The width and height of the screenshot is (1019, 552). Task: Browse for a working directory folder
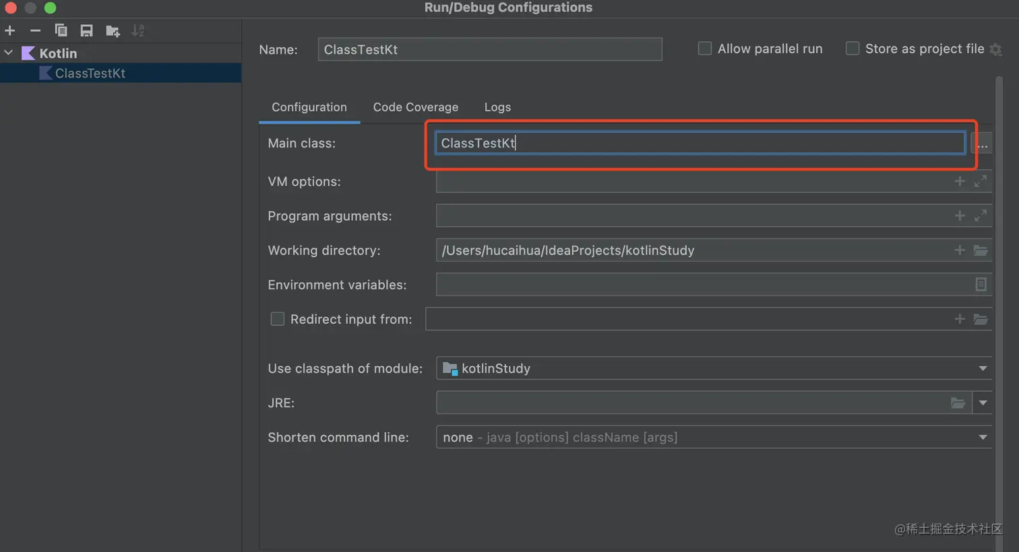pyautogui.click(x=981, y=250)
